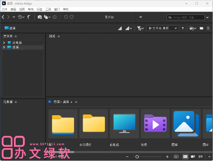Image resolution: width=213 pixels, height=161 pixels.
Task: Select the 图片 folder thumbnail
Action: [208, 124]
